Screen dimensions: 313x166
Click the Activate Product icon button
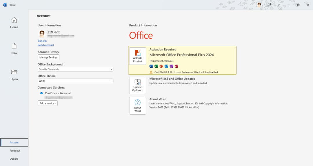pos(138,56)
